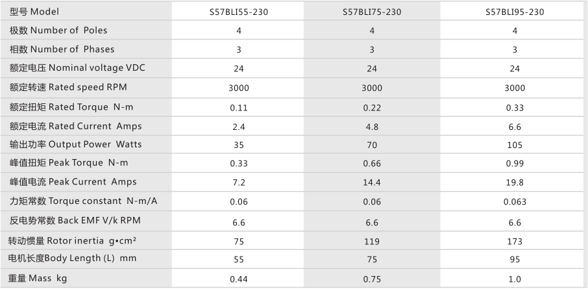Click the S57BLI95-230 model header cell
Viewport: 588px width, 289px height.
(515, 12)
